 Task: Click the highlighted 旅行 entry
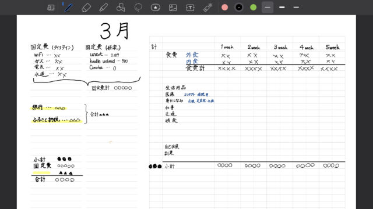click(48, 108)
